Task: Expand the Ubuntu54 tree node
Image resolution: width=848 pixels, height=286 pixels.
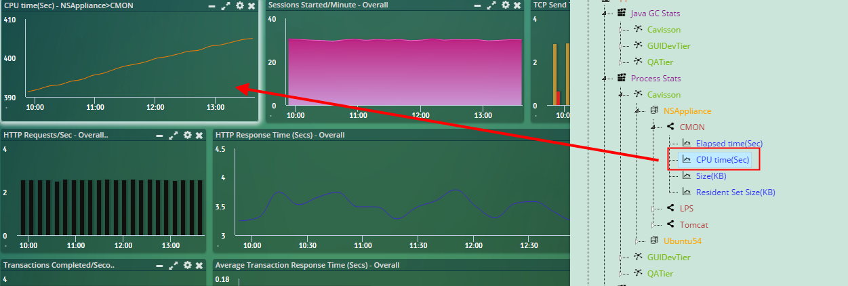Action: coord(637,241)
